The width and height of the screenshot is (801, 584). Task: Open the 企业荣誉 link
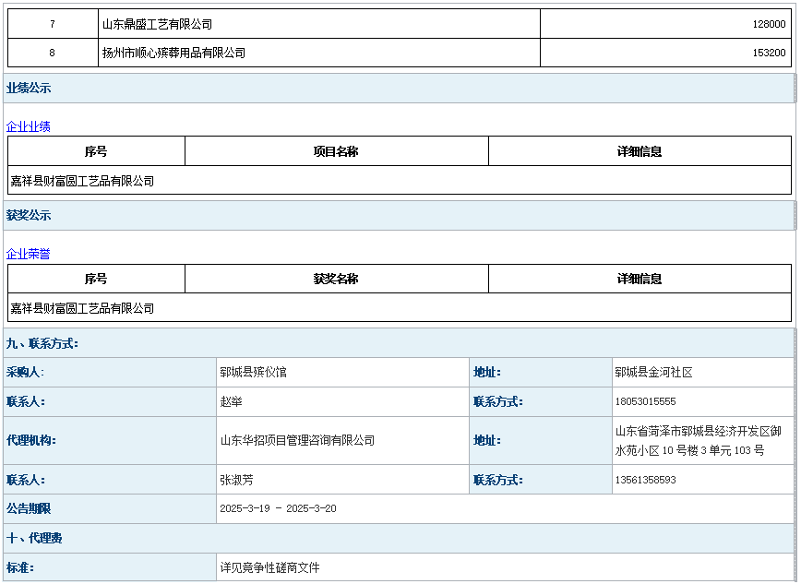[29, 254]
